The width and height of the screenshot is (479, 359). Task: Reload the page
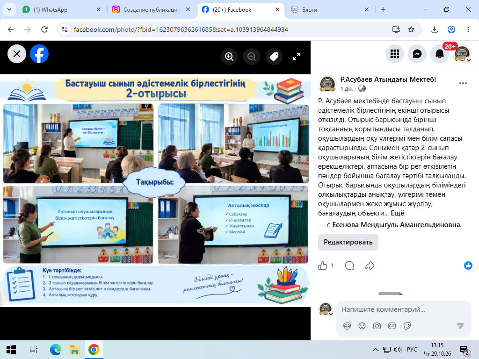point(44,29)
